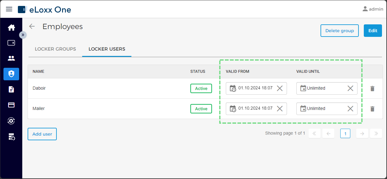The width and height of the screenshot is (387, 179).
Task: Select the LOCKER USERS tab
Action: (107, 49)
